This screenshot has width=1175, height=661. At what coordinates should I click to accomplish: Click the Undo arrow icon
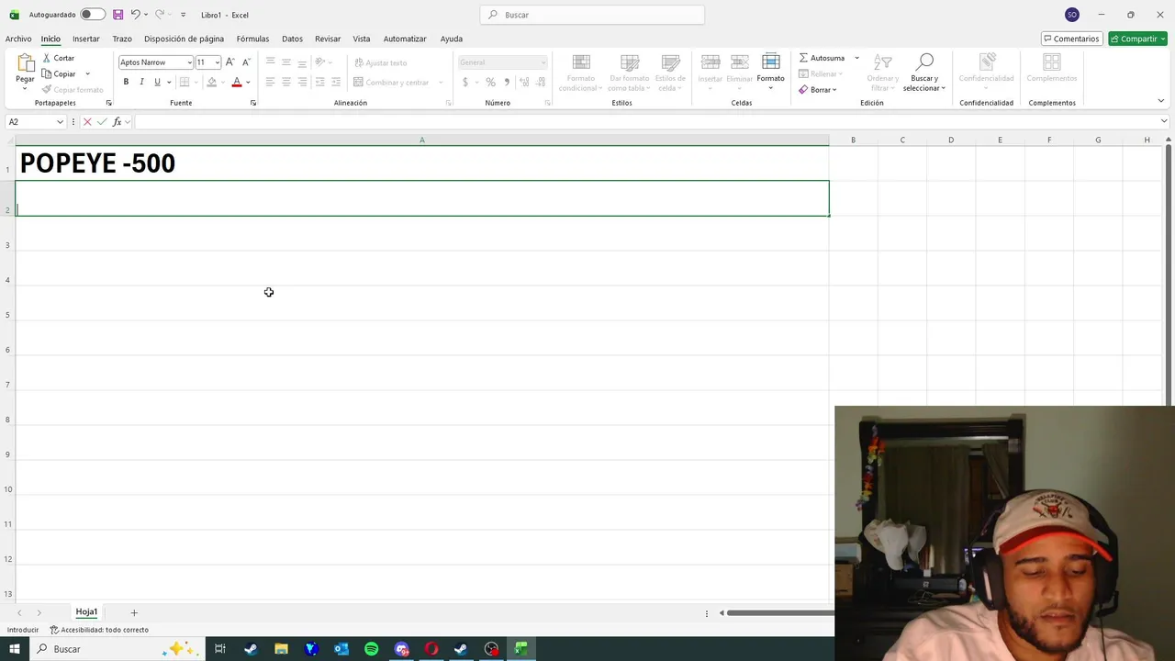pos(135,15)
